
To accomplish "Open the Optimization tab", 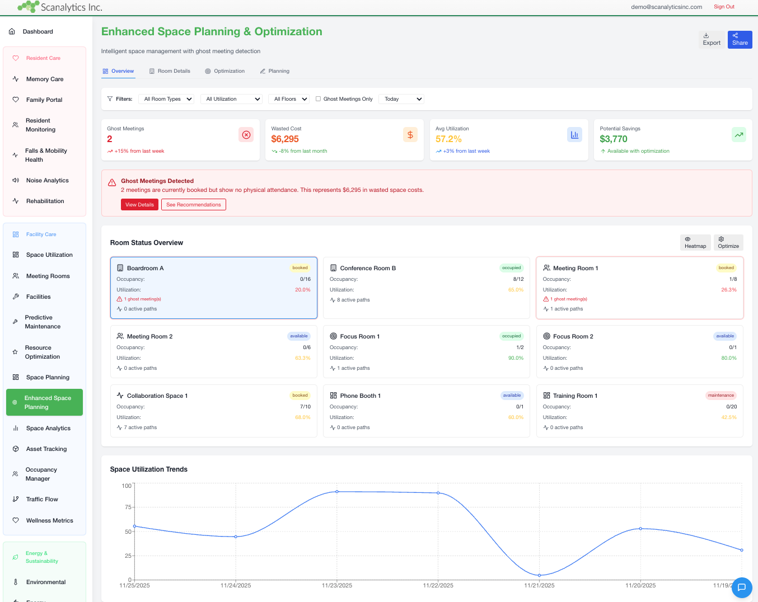I will pos(225,71).
